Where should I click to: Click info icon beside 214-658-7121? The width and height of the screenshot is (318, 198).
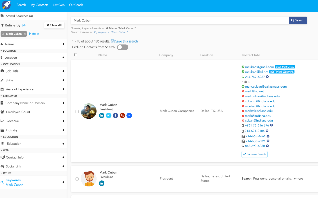(268, 141)
